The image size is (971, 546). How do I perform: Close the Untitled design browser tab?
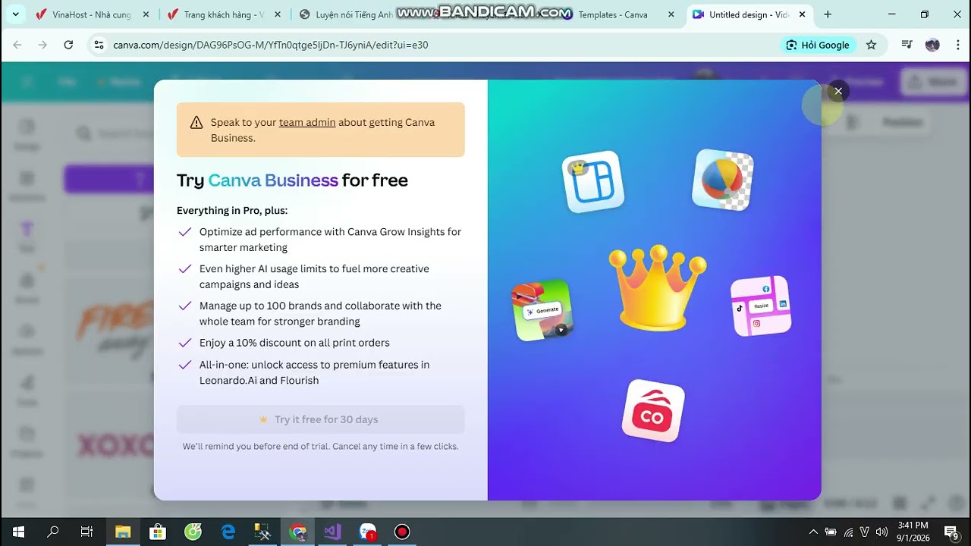pos(802,14)
